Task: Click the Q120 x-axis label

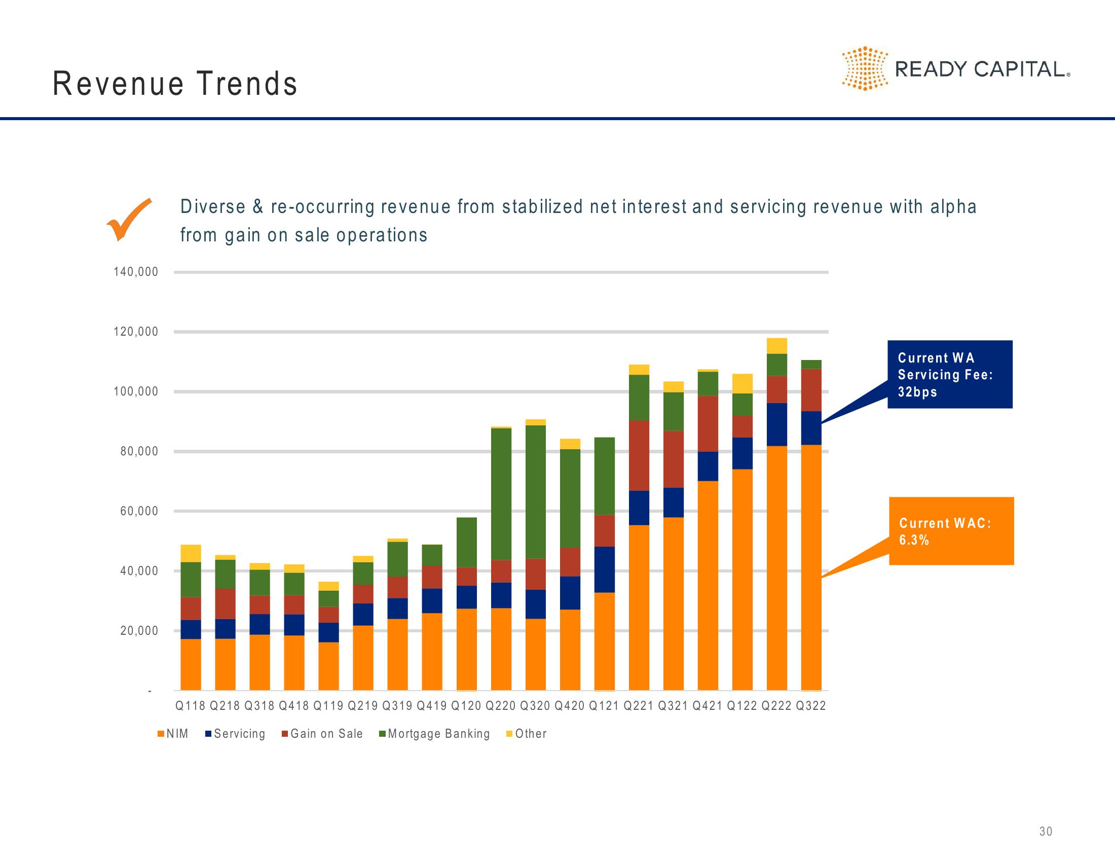Action: [466, 706]
